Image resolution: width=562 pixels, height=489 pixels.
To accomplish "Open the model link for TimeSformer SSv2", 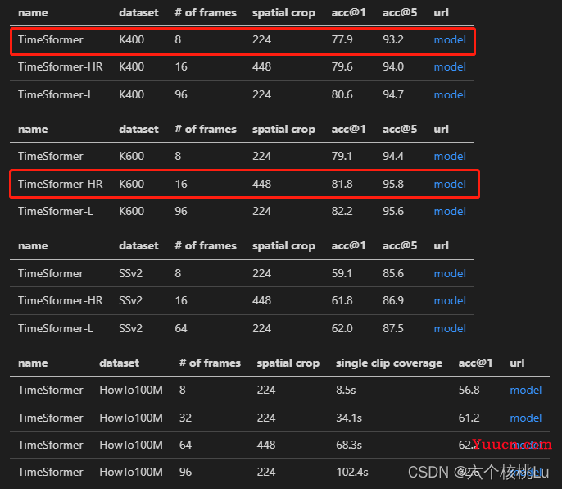I will click(x=450, y=273).
